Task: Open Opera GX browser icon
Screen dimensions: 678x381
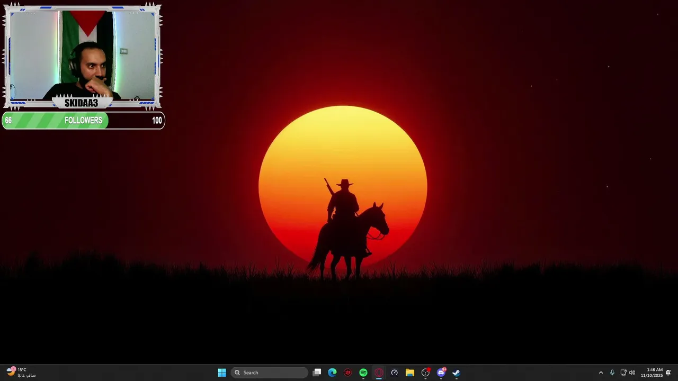Action: [x=379, y=373]
